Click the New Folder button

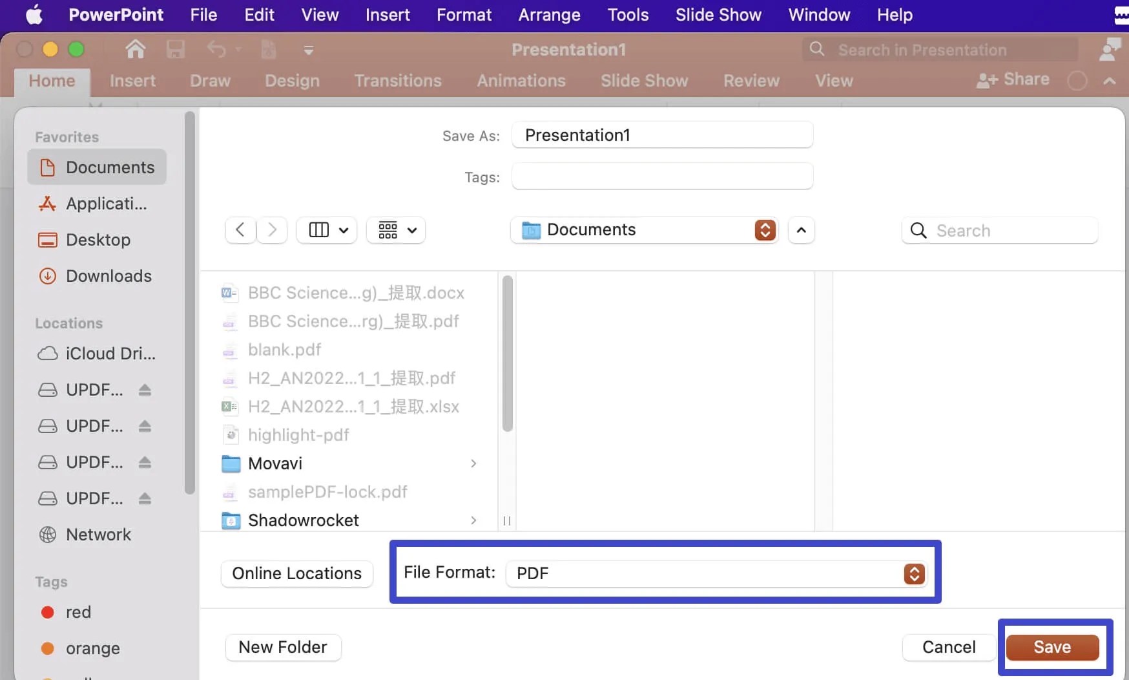tap(282, 647)
